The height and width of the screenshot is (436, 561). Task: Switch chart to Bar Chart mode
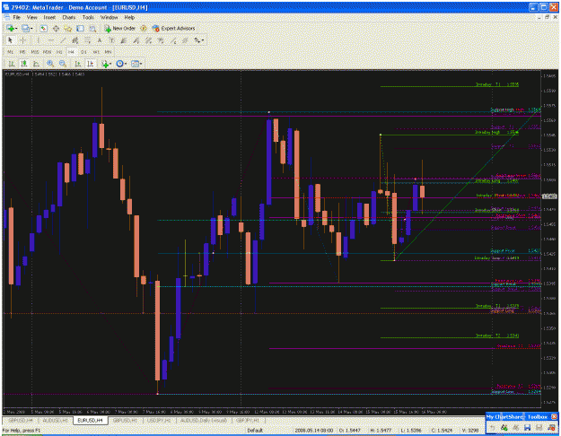coord(12,64)
